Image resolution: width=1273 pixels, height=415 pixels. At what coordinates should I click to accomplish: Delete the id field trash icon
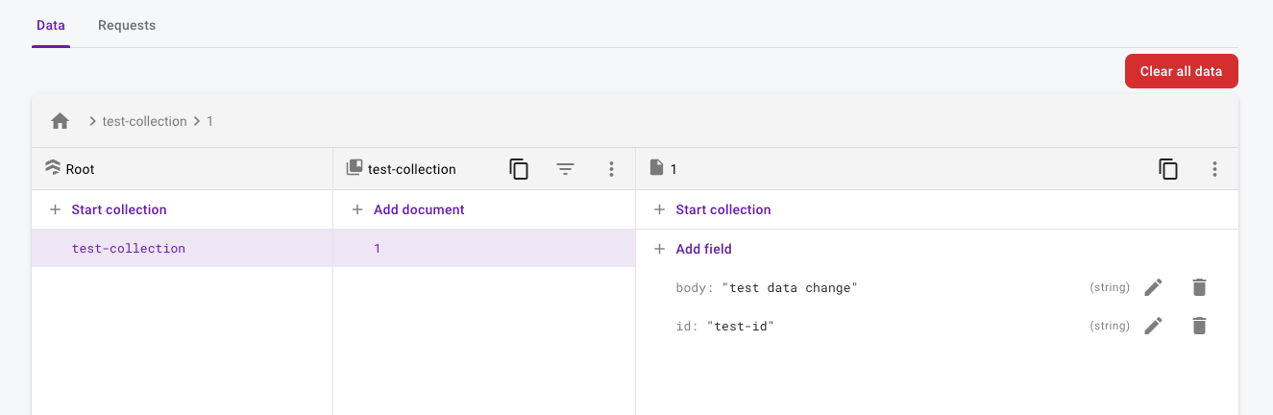click(x=1199, y=326)
